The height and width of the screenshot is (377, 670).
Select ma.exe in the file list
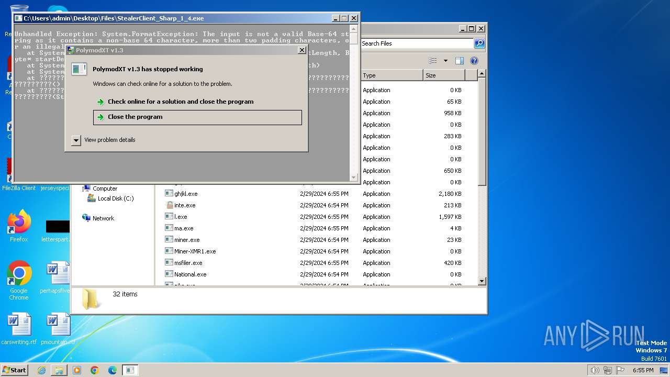pyautogui.click(x=184, y=228)
